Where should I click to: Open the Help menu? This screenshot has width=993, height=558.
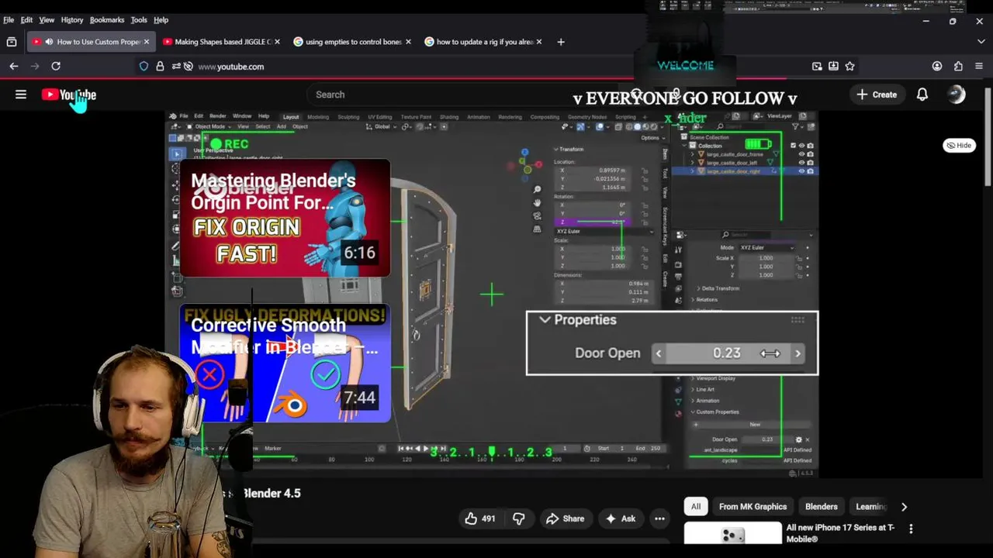click(x=161, y=20)
